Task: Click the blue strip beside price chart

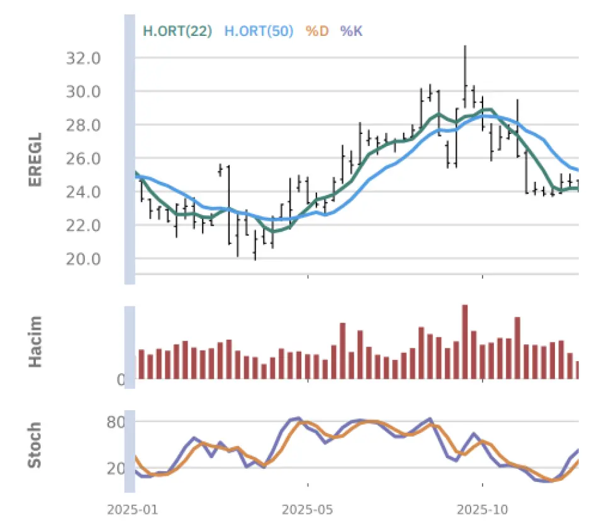Action: (x=130, y=149)
